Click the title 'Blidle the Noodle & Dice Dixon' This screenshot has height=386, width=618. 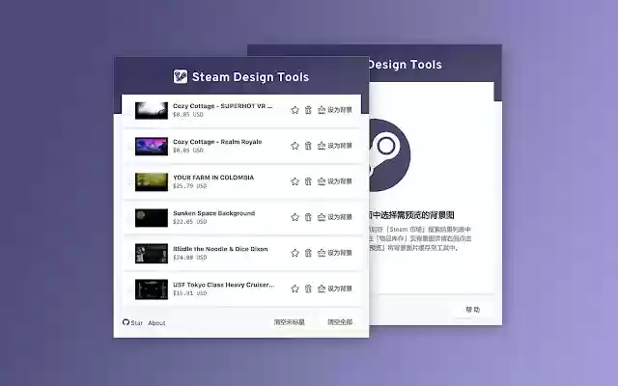click(220, 249)
